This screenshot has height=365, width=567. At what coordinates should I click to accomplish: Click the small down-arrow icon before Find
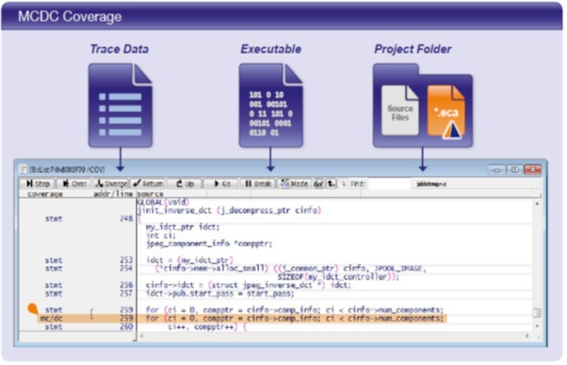click(x=343, y=183)
